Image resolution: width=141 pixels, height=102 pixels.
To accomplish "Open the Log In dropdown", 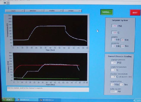I will pyautogui.click(x=15, y=11).
